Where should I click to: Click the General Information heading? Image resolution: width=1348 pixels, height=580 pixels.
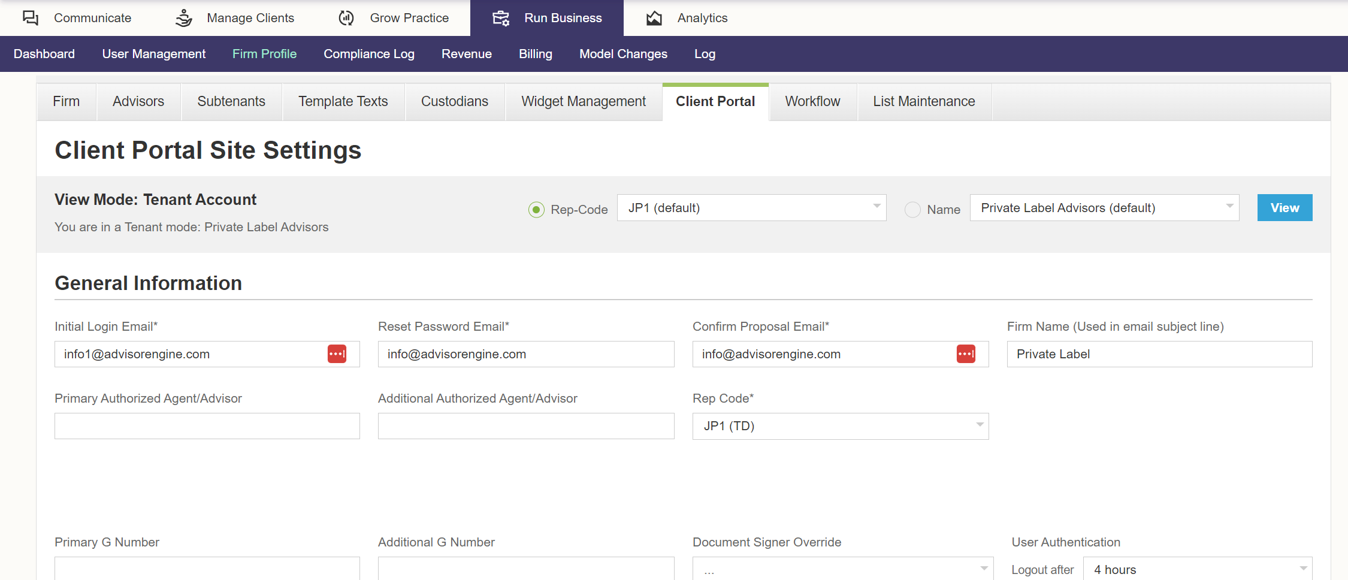click(149, 283)
